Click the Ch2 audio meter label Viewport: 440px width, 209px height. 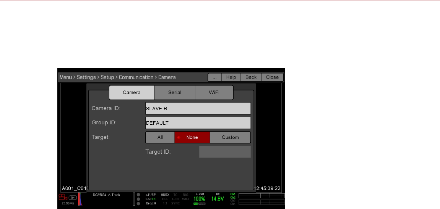[233, 198]
